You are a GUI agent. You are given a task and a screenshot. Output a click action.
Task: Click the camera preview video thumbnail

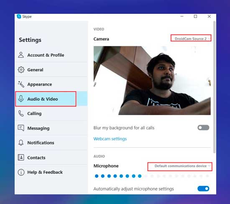point(152,80)
